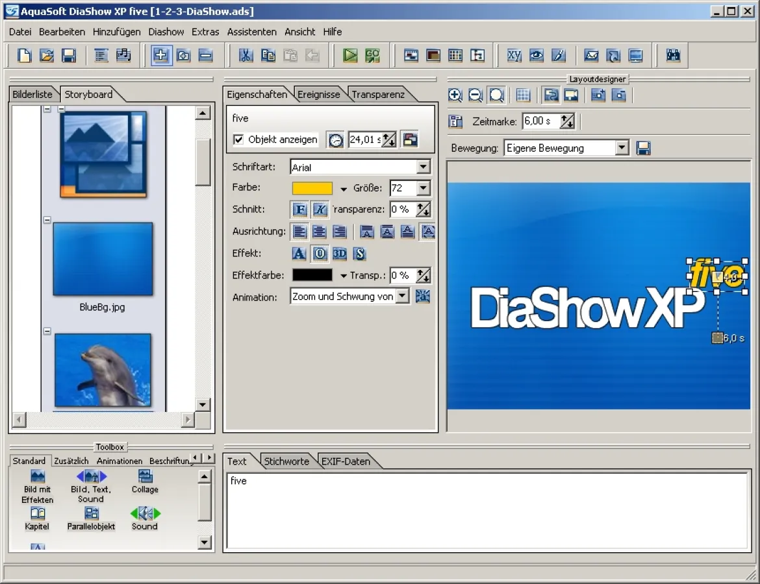Save movement with disk icon beside Bewegung
Screen dimensions: 760x584
pyautogui.click(x=643, y=149)
